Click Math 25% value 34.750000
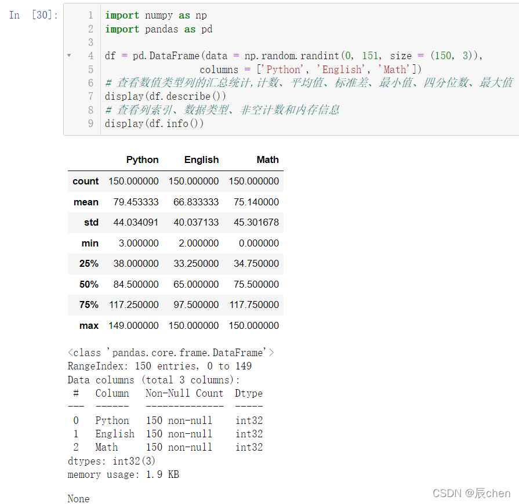 [x=256, y=263]
